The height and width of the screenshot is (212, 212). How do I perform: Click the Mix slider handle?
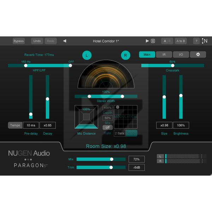[112, 159]
